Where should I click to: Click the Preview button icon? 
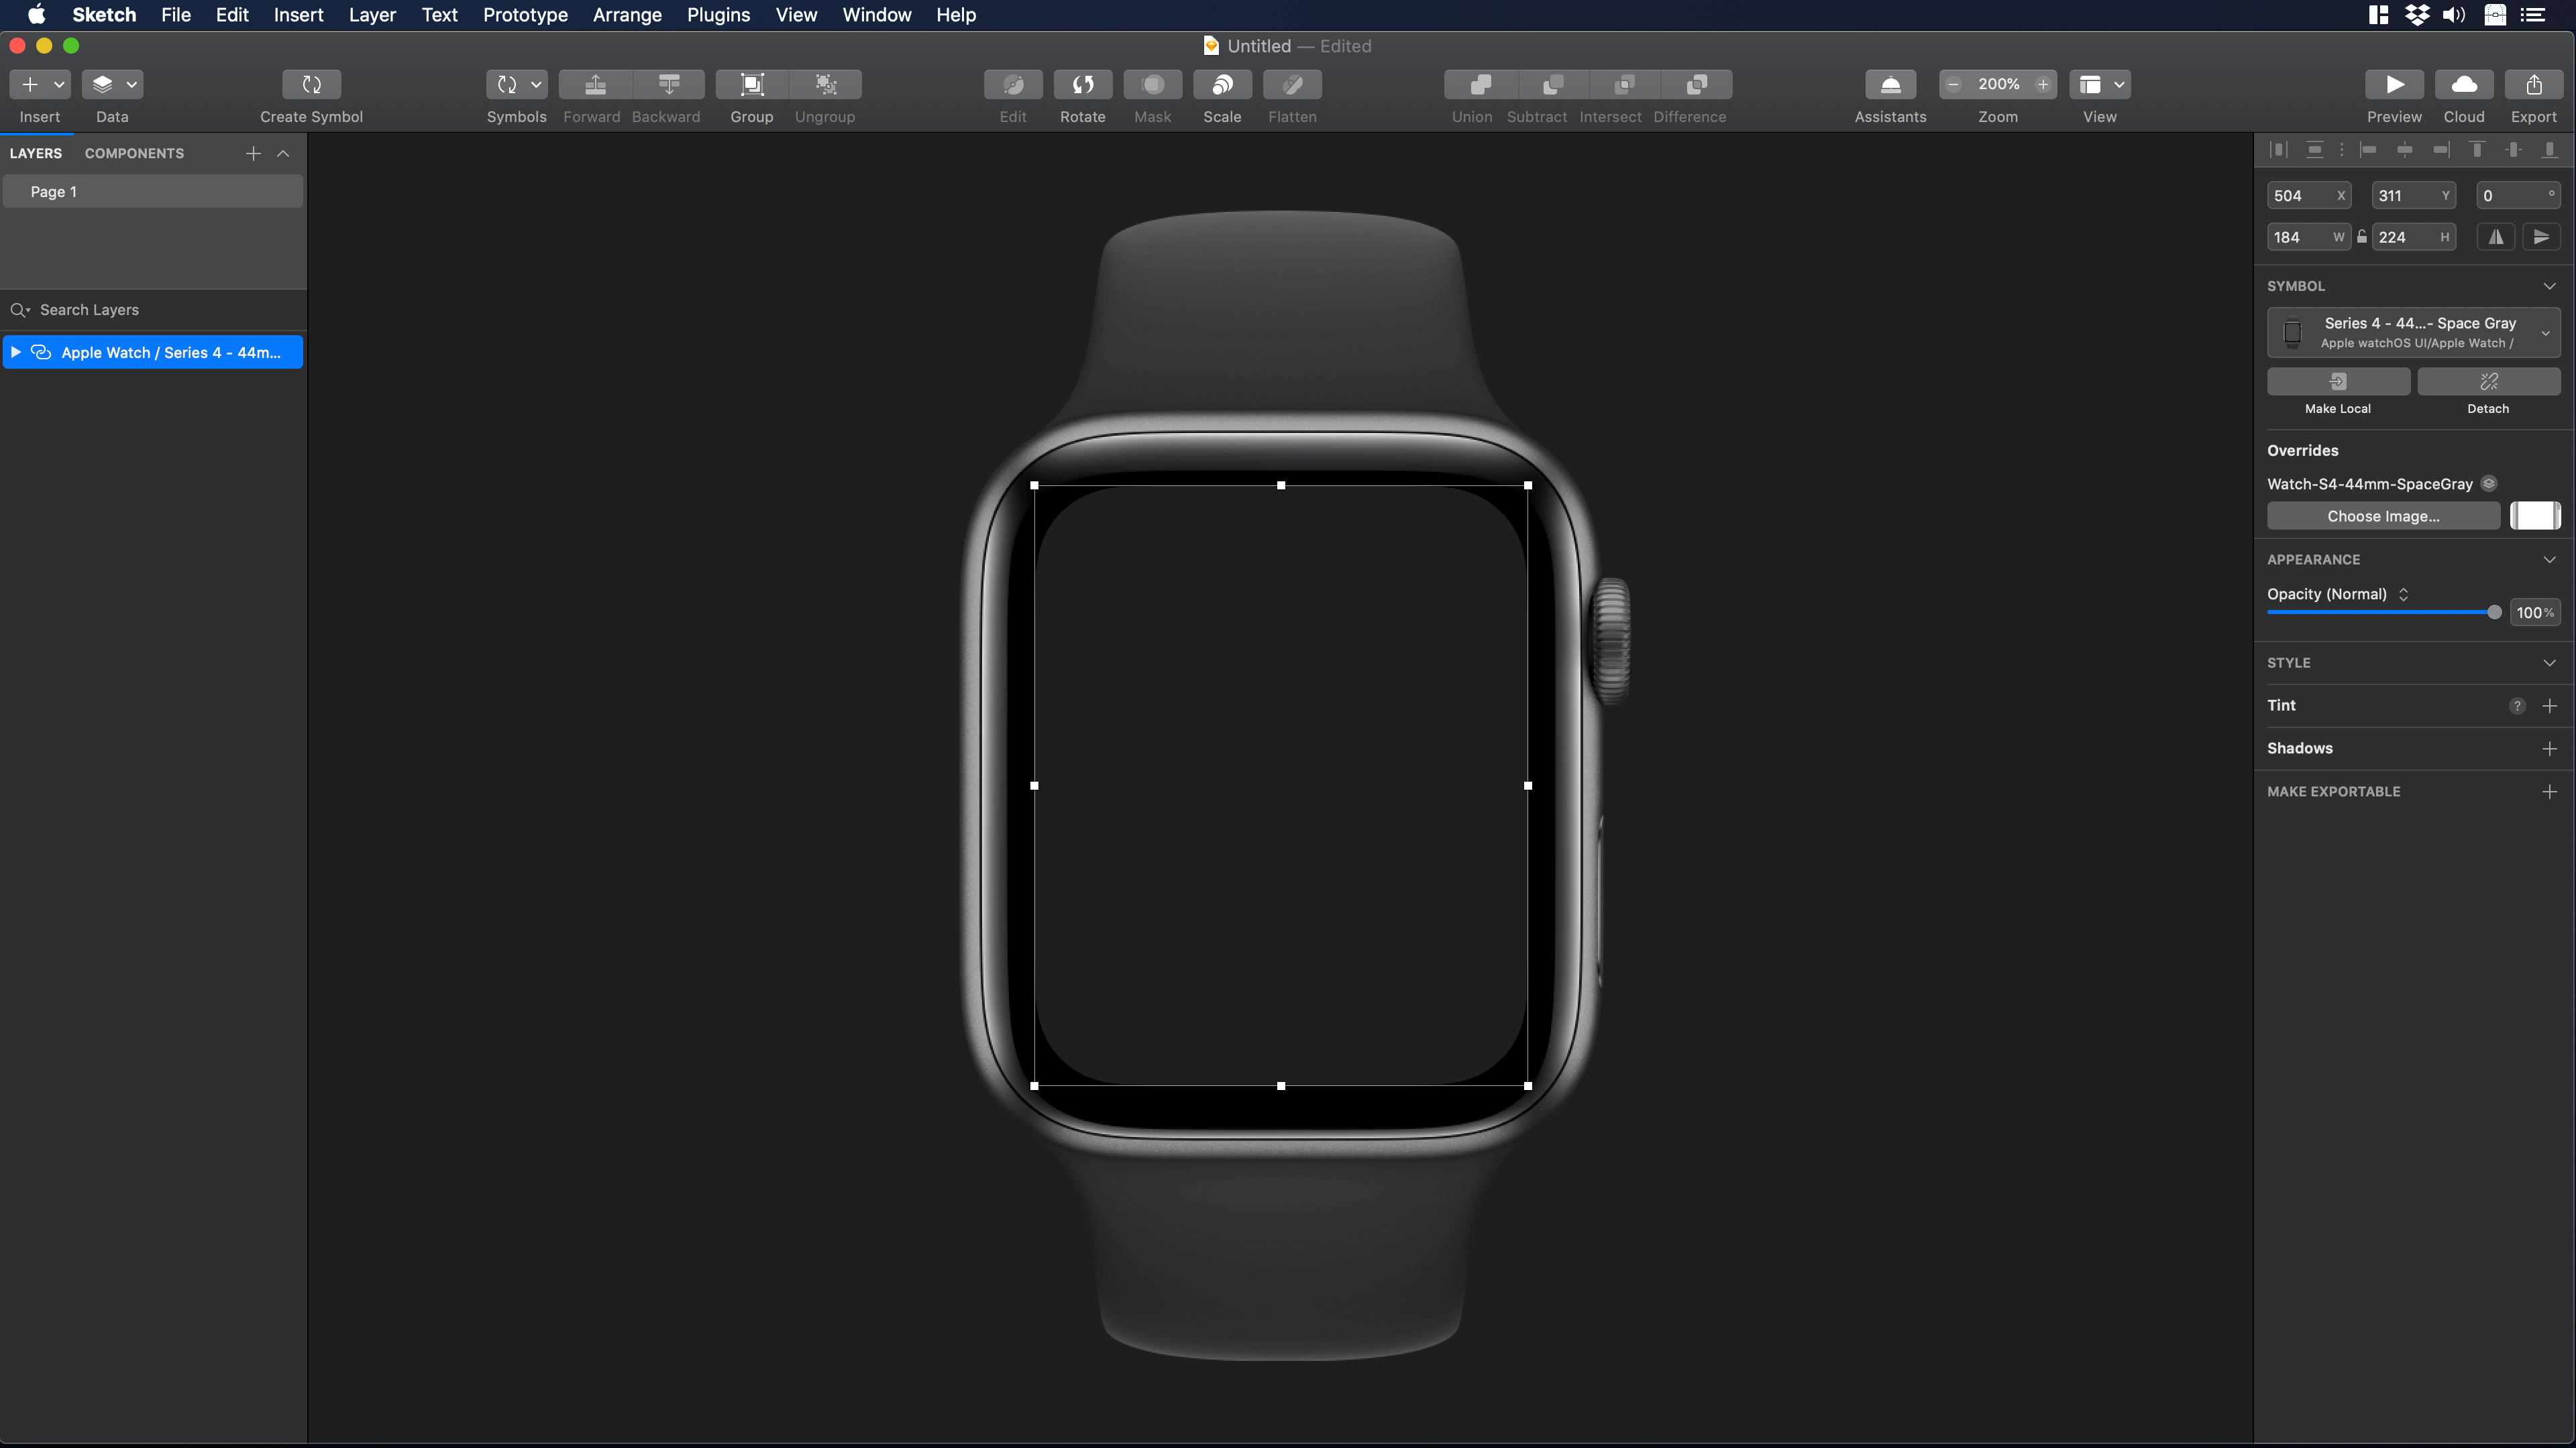coord(2394,85)
